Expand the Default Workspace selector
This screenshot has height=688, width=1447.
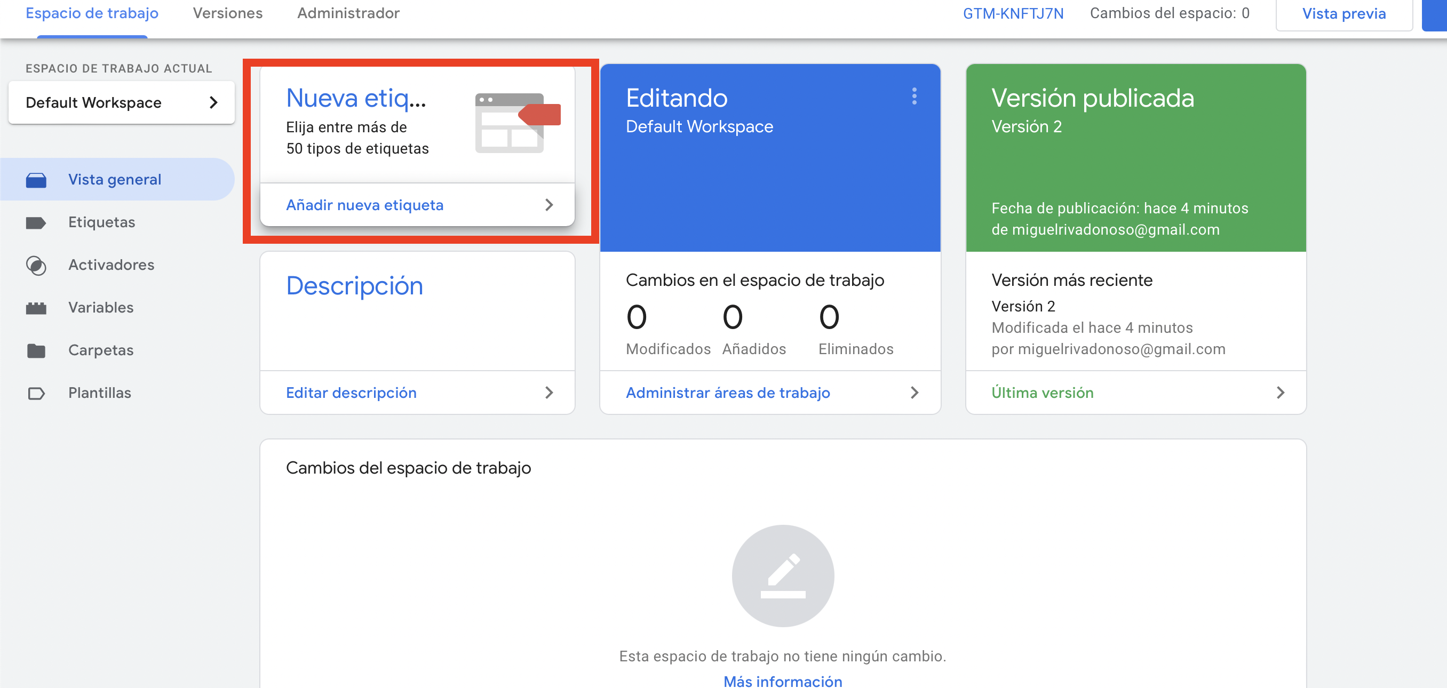121,102
